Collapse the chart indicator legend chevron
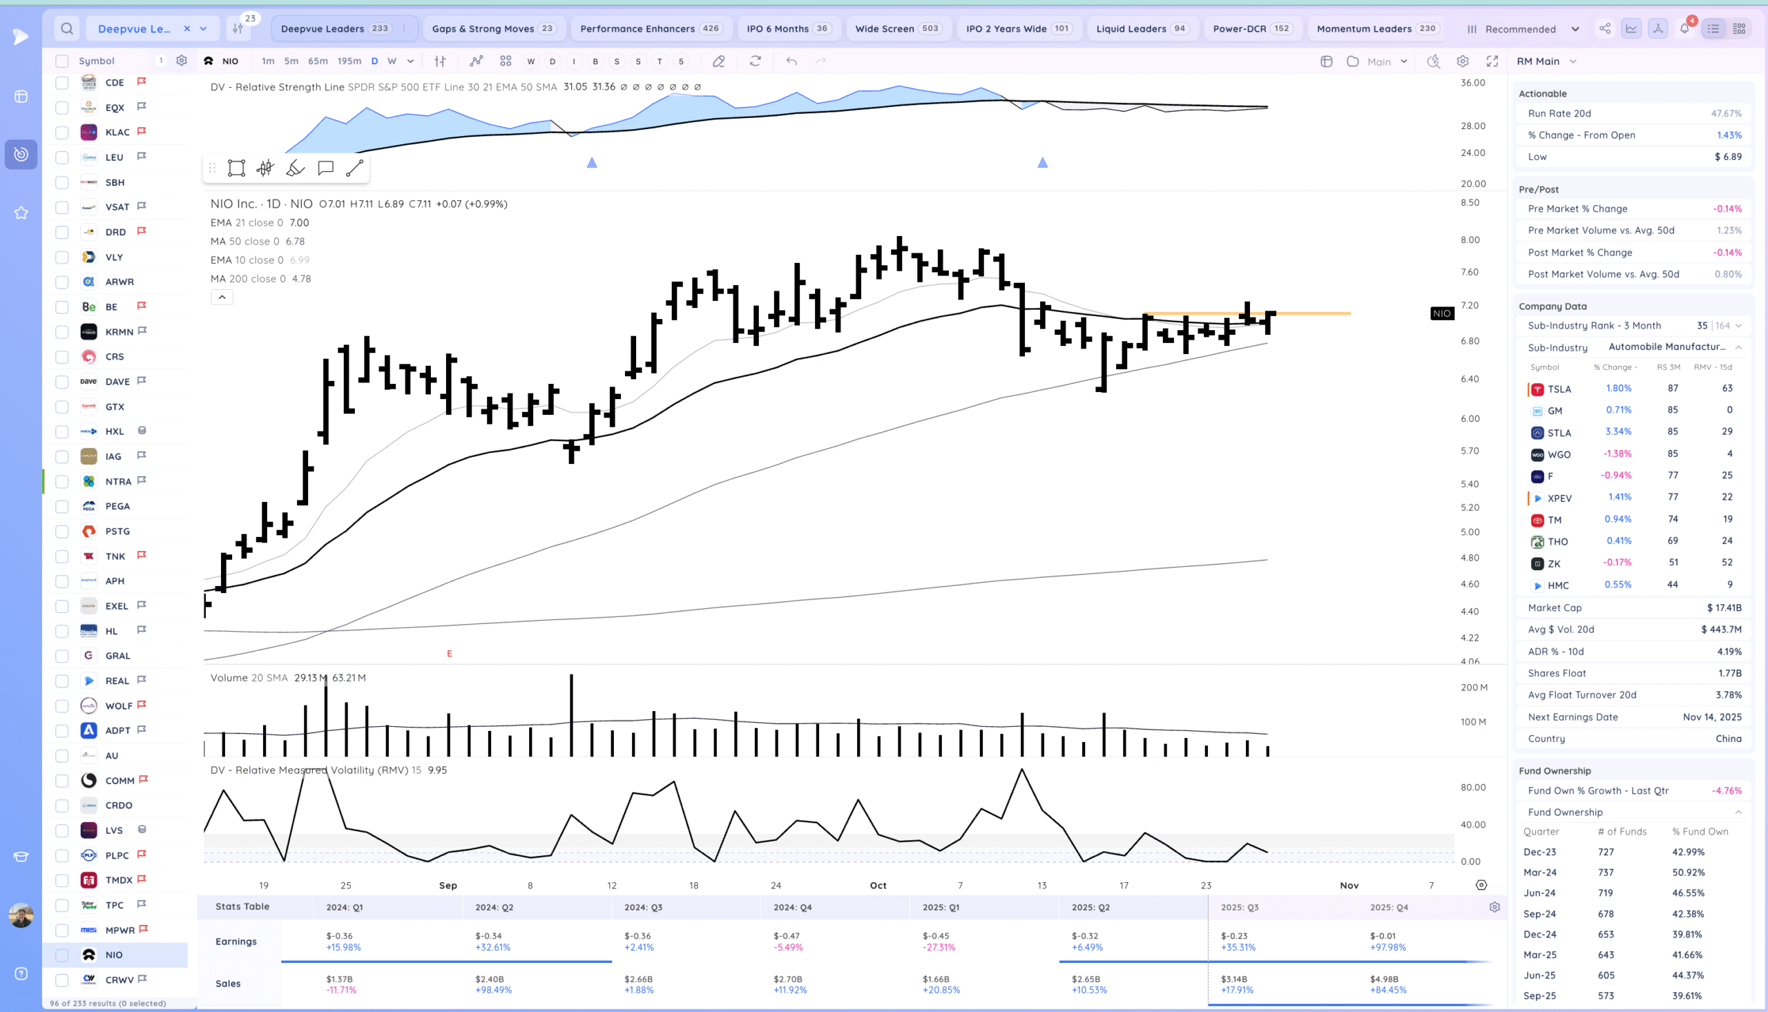 point(222,298)
